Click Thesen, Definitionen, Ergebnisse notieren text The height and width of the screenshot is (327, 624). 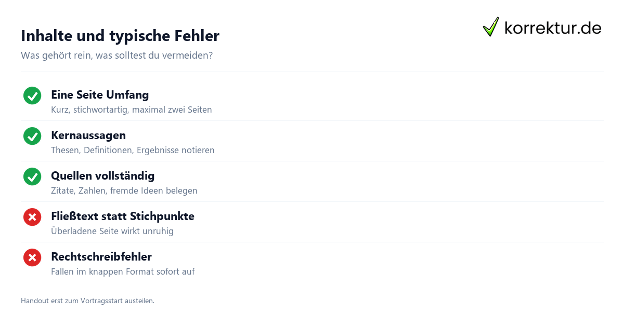[x=133, y=151]
